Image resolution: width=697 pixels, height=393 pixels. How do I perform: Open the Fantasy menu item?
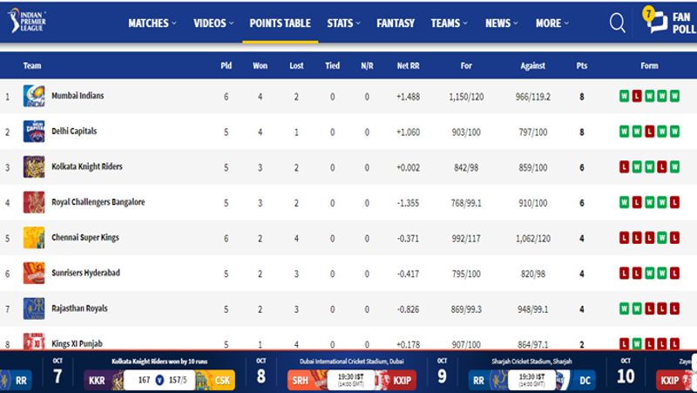tap(396, 24)
